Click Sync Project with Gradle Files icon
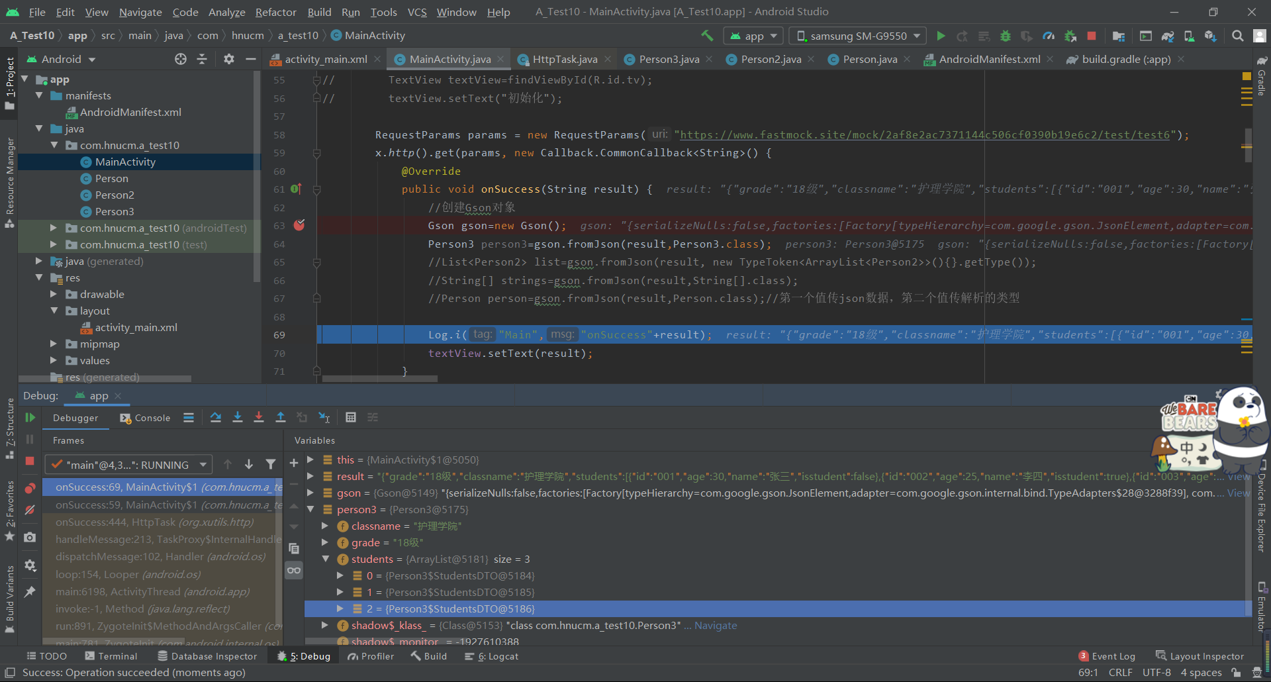Image resolution: width=1271 pixels, height=682 pixels. coord(1168,36)
